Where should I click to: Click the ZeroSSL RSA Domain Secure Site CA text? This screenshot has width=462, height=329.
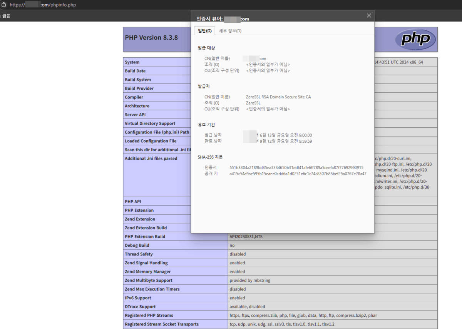coord(278,97)
